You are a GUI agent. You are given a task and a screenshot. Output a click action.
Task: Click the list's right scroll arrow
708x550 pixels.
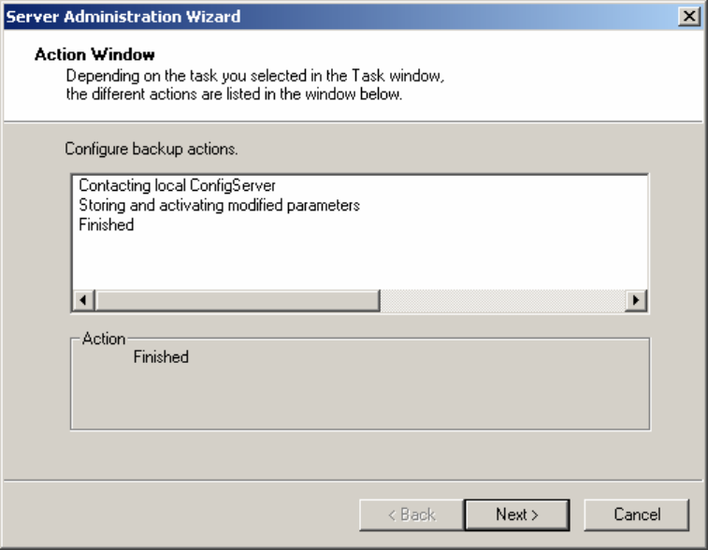tap(638, 301)
